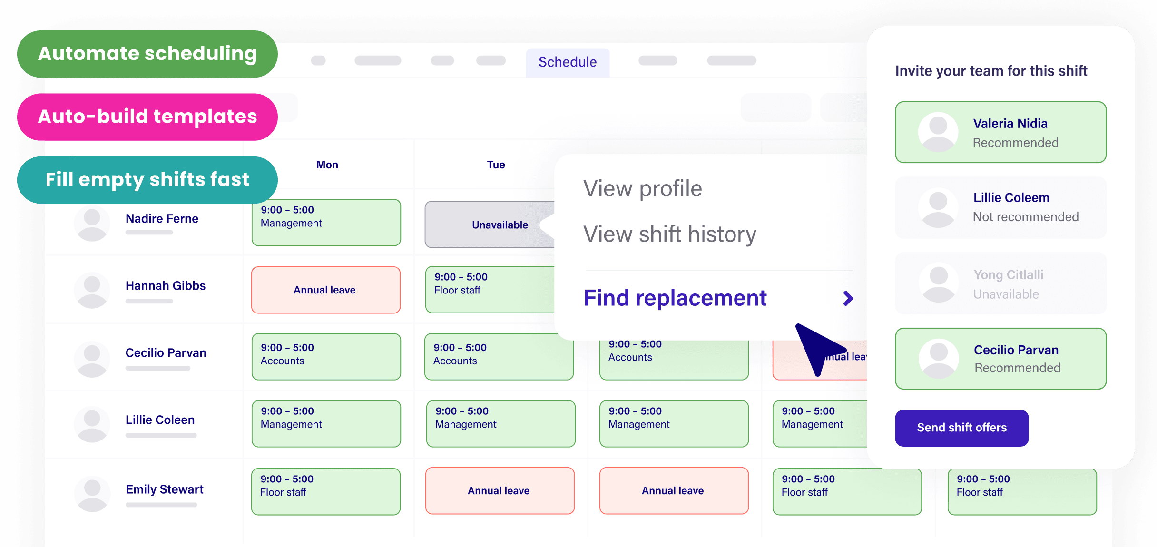This screenshot has width=1157, height=547.
Task: Open Emily Stewart employee name
Action: click(165, 489)
